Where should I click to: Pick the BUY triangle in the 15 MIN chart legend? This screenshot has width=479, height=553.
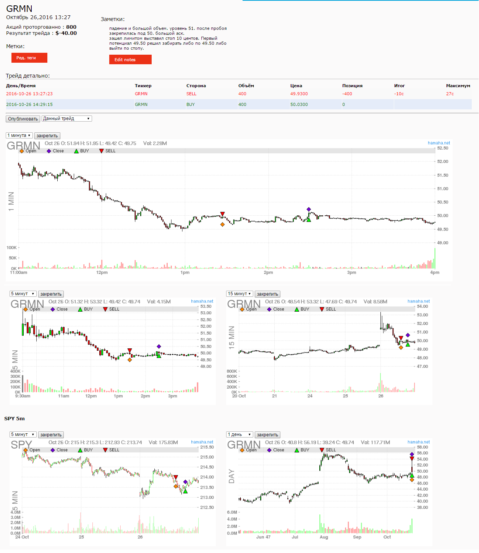click(x=297, y=309)
